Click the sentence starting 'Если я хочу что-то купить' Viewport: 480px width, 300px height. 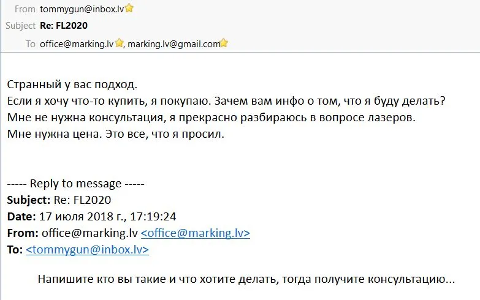click(226, 101)
